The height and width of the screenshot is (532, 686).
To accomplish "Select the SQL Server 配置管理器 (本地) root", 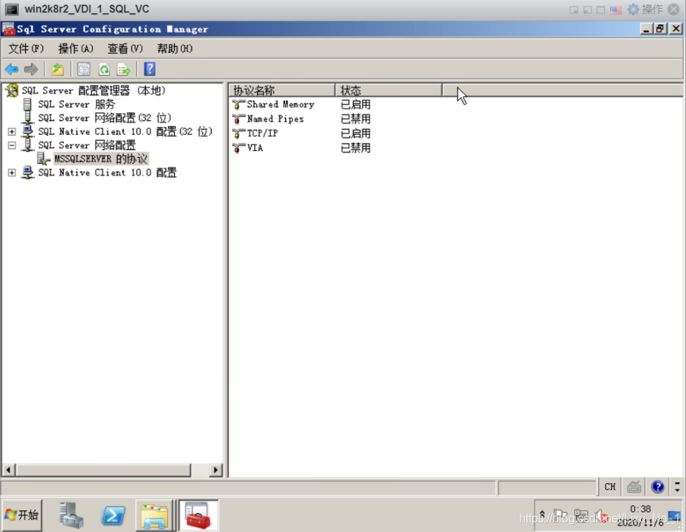I will click(94, 90).
